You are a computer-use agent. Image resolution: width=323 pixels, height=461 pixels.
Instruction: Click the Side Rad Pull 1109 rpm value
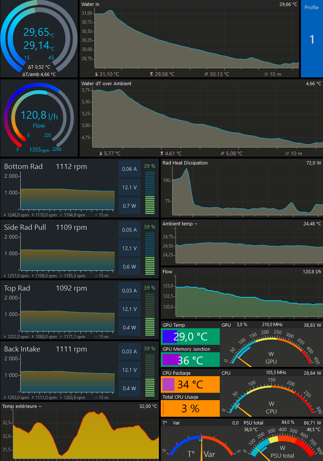pos(72,227)
